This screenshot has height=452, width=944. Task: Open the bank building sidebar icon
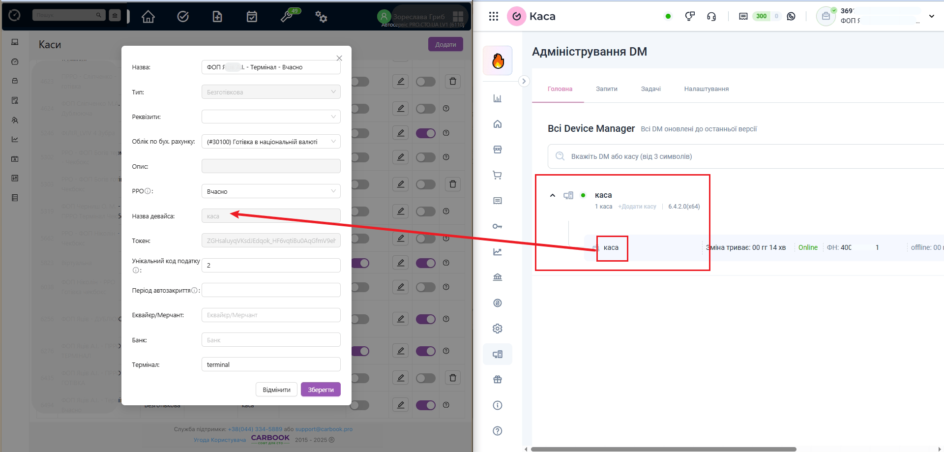(497, 277)
